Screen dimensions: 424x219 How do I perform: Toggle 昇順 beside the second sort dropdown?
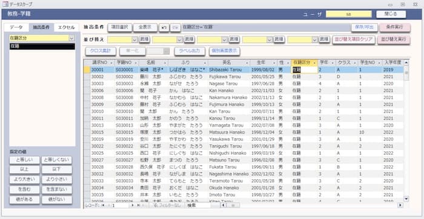point(189,39)
